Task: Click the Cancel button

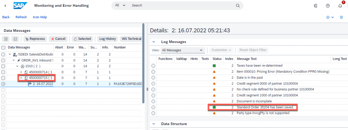Action: (x=58, y=39)
